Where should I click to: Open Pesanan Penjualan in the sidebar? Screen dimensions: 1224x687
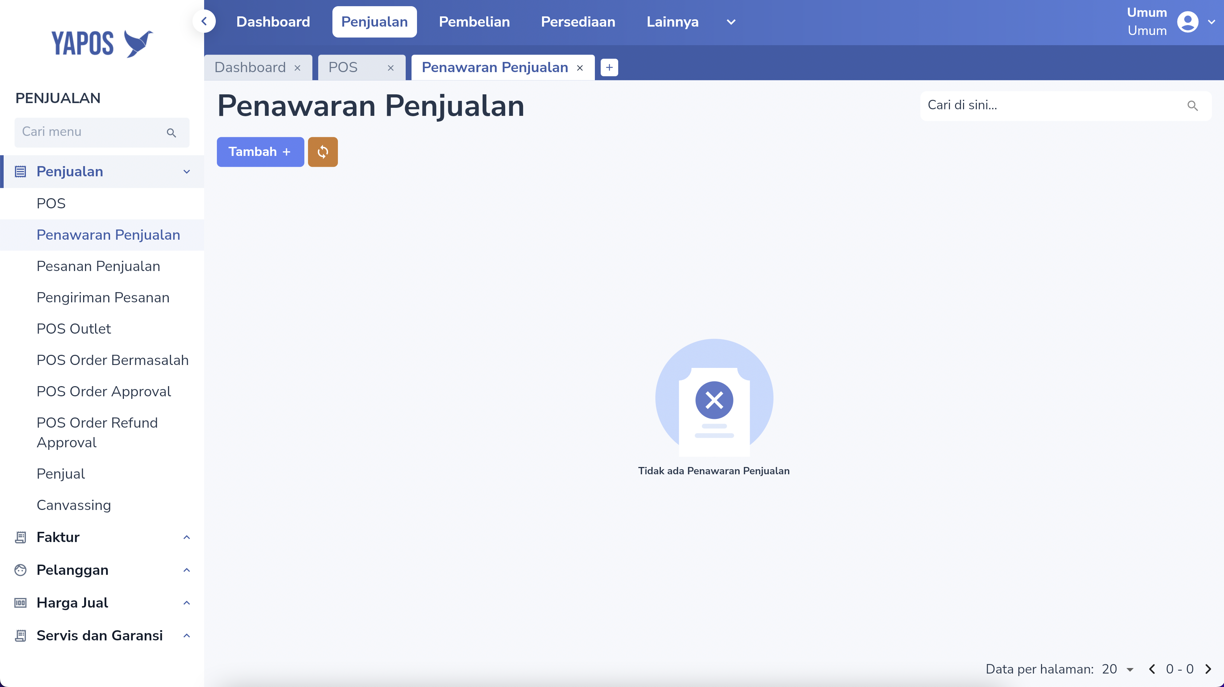(x=102, y=266)
